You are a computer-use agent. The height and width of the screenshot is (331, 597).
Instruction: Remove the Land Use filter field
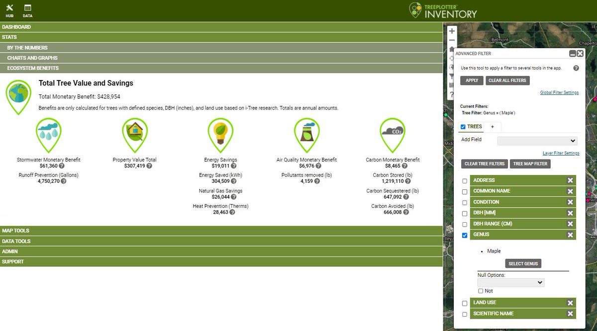coord(570,303)
